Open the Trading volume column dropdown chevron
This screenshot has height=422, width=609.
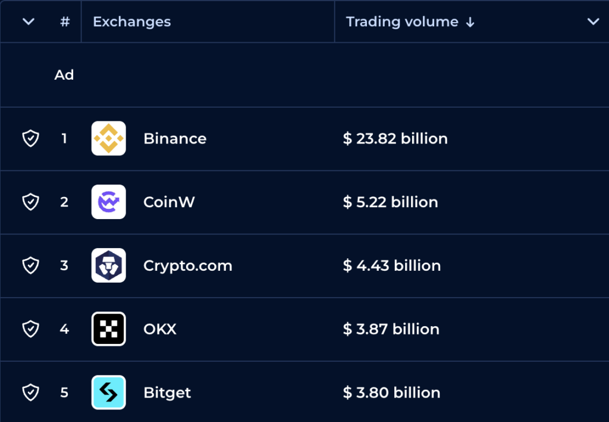click(x=593, y=21)
